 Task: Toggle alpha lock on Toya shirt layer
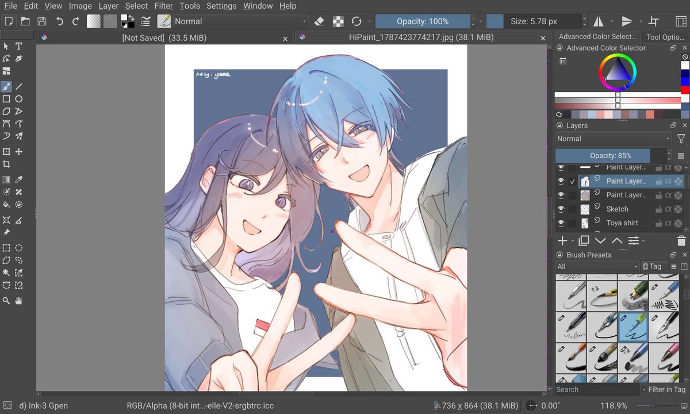668,223
